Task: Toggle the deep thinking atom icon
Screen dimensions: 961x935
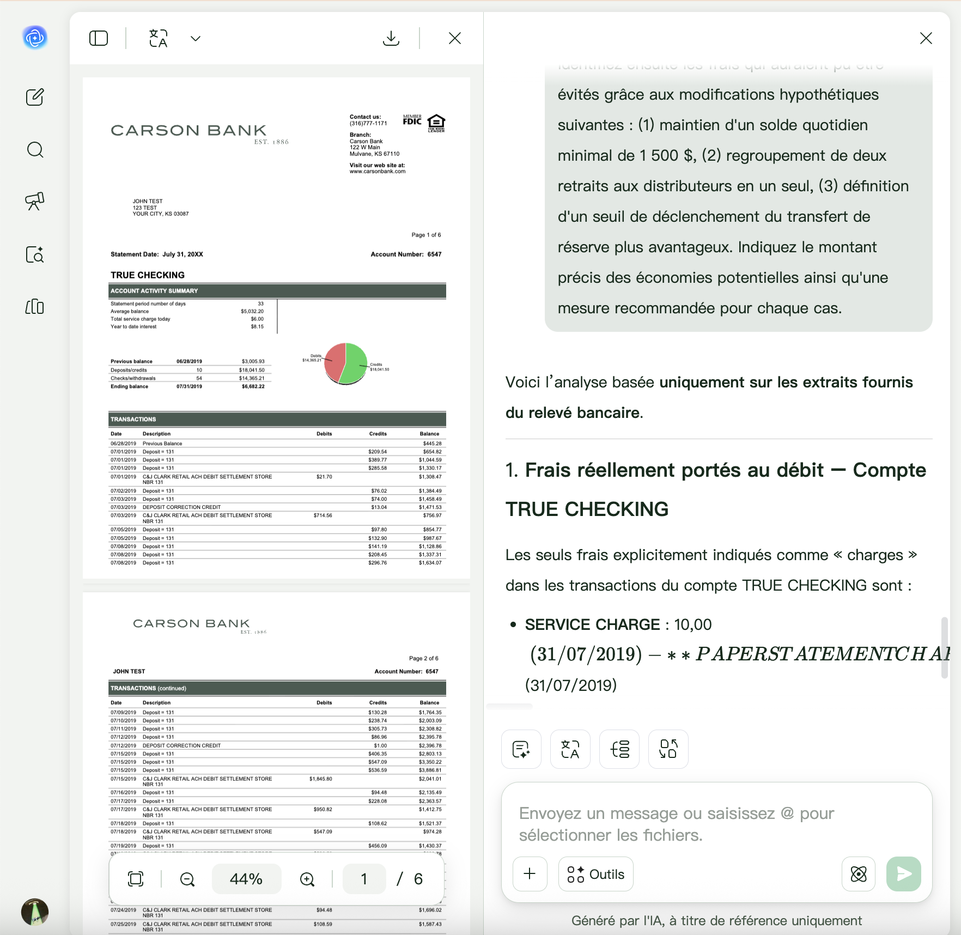Action: (x=859, y=874)
